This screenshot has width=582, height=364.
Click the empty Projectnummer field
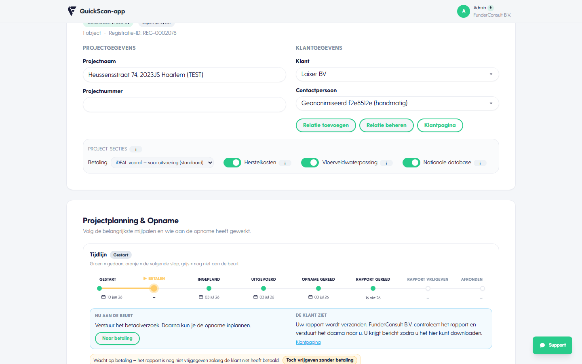click(x=184, y=105)
